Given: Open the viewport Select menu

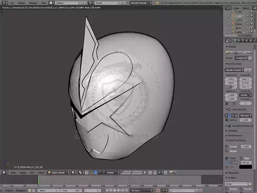Looking at the screenshot, I should [x=23, y=173].
